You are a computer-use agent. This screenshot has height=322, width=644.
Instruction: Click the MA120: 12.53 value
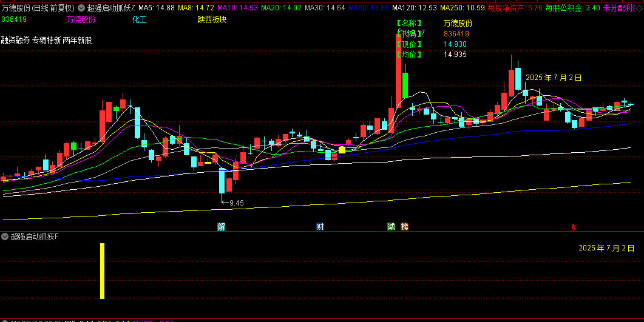pyautogui.click(x=415, y=8)
